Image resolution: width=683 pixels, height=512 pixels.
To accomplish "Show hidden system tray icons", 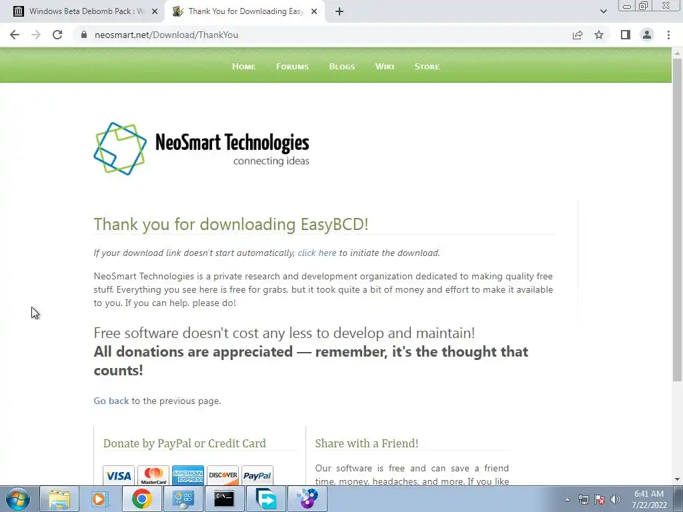I will pyautogui.click(x=567, y=499).
